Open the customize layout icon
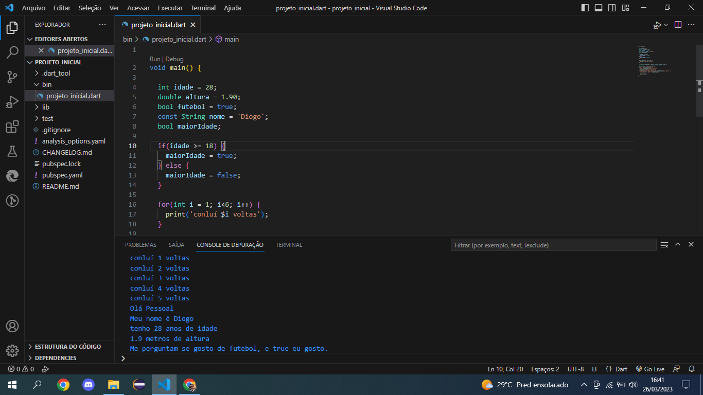Image resolution: width=703 pixels, height=395 pixels. click(x=625, y=8)
